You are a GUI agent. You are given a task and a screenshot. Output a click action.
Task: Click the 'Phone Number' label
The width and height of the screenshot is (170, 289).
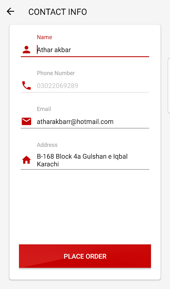pos(56,73)
